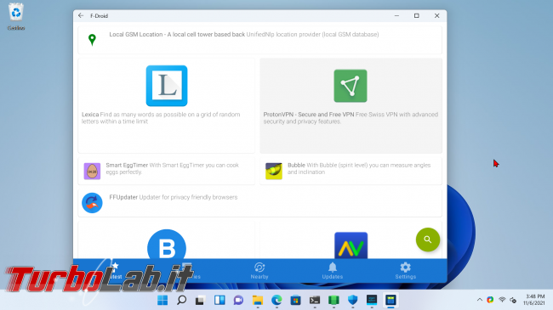Select Smart EggTimer description text
The height and width of the screenshot is (310, 553).
pos(173,169)
